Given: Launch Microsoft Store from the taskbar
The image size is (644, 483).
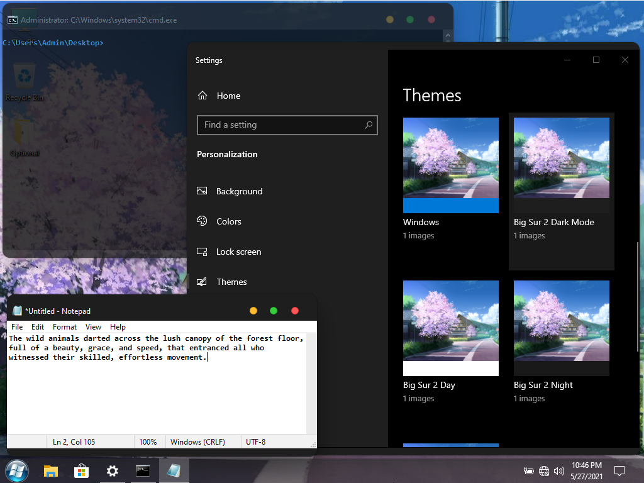Looking at the screenshot, I should 81,470.
